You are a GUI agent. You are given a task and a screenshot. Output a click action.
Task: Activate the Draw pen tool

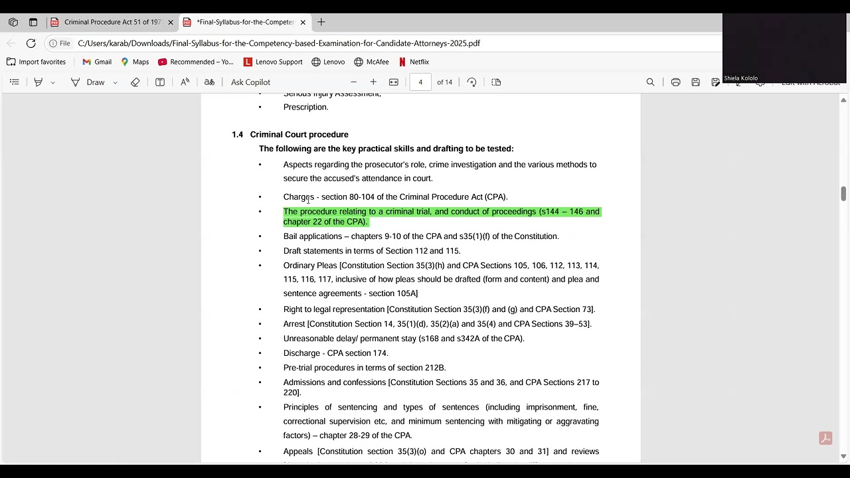88,82
